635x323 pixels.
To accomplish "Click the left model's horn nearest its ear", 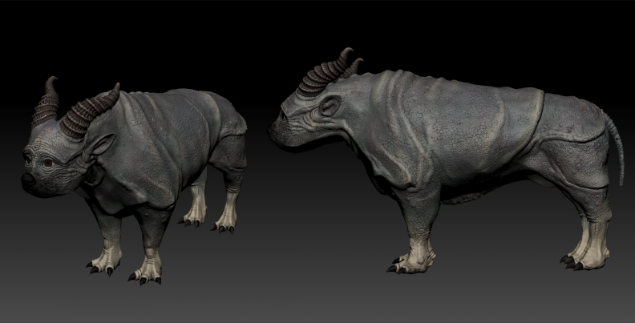I will (x=90, y=111).
